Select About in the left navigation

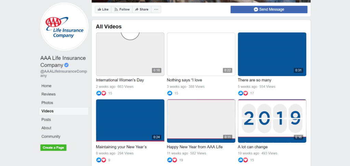46,128
